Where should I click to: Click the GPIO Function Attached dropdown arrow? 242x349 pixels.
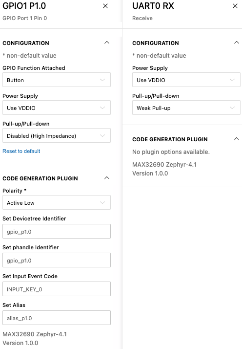coord(102,80)
